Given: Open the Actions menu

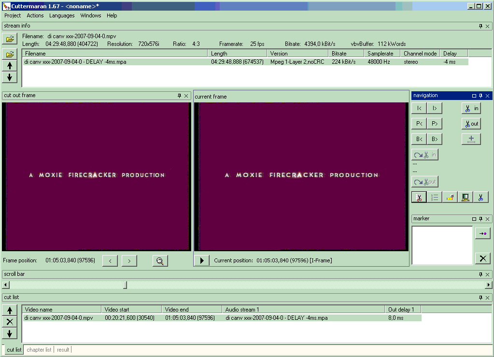Looking at the screenshot, I should (35, 15).
